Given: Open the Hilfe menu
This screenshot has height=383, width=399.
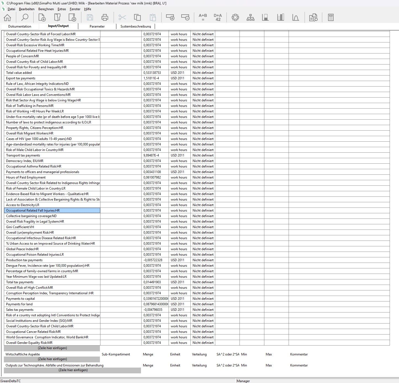Looking at the screenshot, I should pos(88,9).
